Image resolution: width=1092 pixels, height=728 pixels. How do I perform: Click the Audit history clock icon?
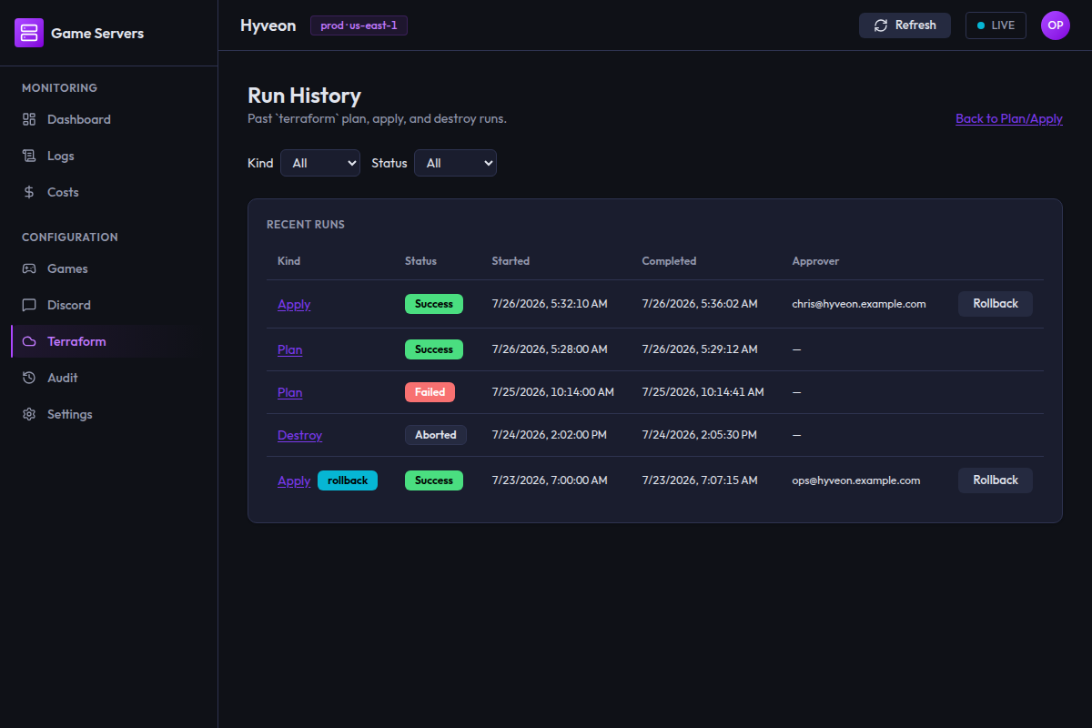(x=29, y=378)
